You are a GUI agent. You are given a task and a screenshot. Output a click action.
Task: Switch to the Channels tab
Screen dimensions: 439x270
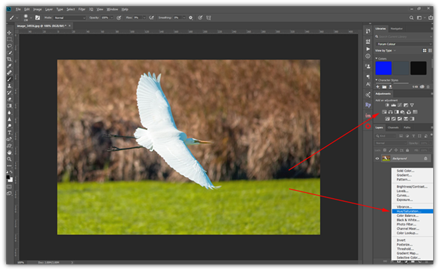pos(393,127)
